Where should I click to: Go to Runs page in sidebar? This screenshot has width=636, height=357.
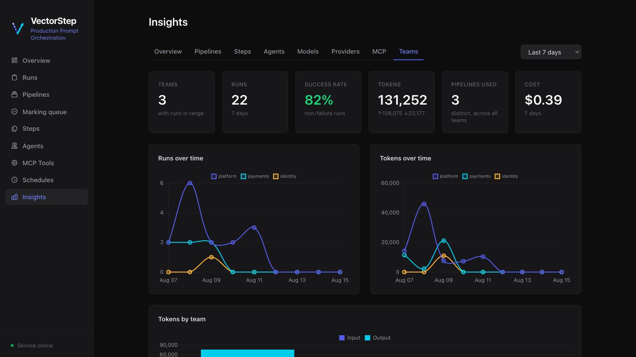46,77
